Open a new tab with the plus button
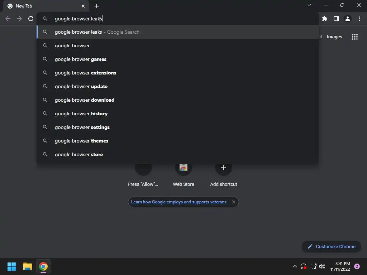This screenshot has height=275, width=367. 97,6
